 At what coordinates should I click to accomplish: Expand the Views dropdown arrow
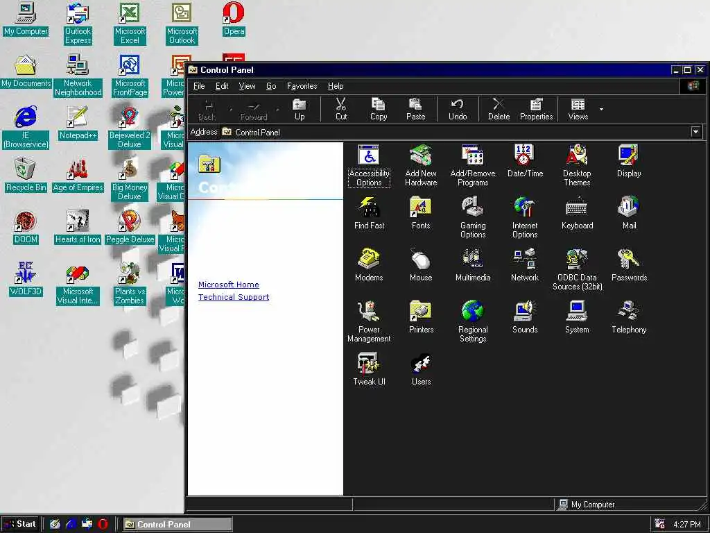coord(601,109)
